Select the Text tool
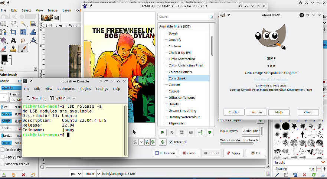This screenshot has width=327, height=179. [x=13, y=40]
